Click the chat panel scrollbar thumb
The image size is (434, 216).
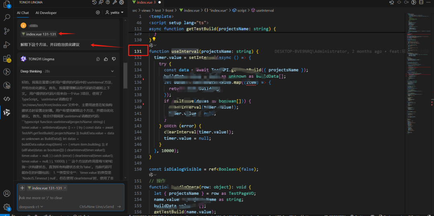pos(125,76)
